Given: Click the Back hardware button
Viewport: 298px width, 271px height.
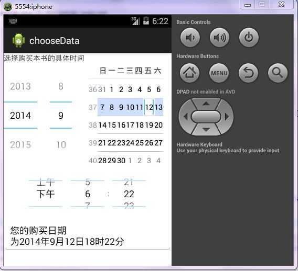Looking at the screenshot, I should [x=248, y=73].
